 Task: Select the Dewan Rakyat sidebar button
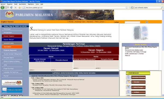tap(12, 39)
